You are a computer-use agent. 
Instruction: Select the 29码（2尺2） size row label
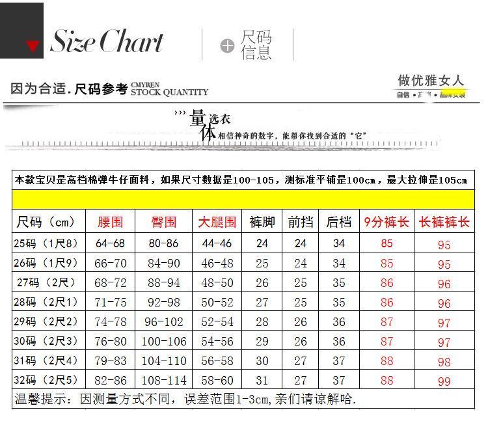tap(46, 321)
